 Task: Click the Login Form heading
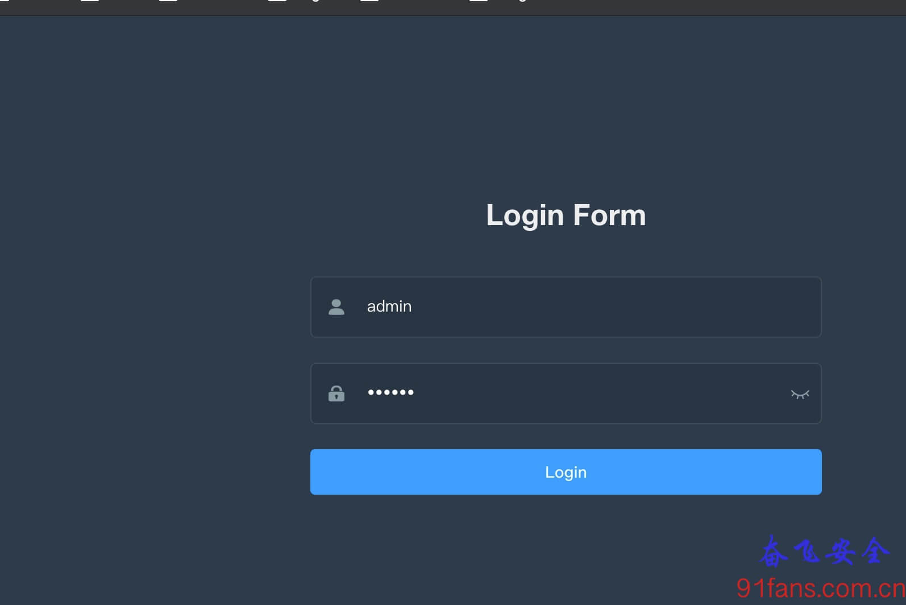(x=566, y=216)
